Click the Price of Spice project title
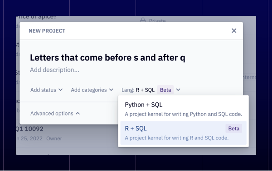This screenshot has height=171, width=272. coord(36,17)
